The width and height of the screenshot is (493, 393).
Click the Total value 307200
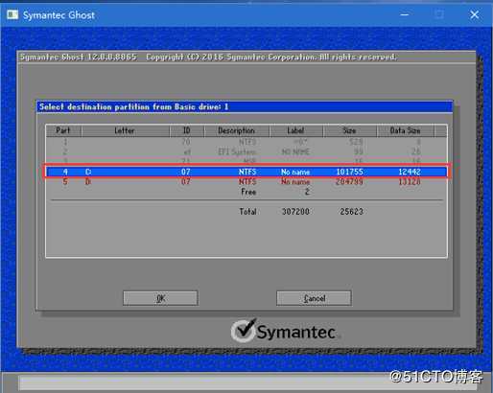click(295, 212)
